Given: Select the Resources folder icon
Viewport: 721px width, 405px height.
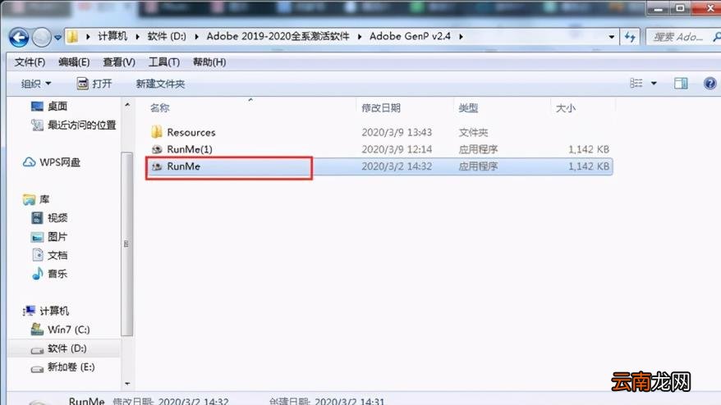Looking at the screenshot, I should click(157, 132).
